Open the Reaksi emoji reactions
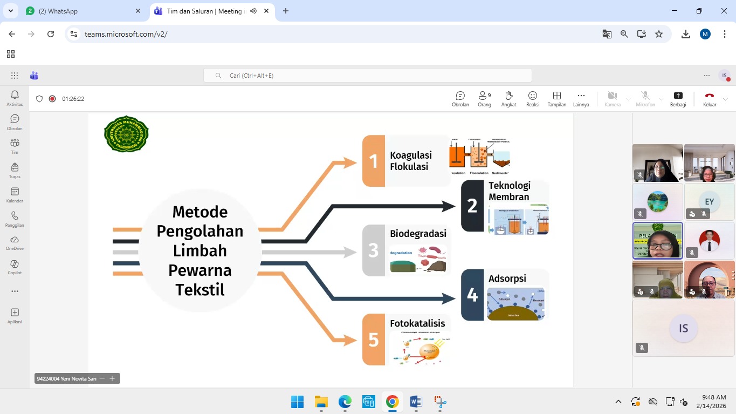 (x=533, y=98)
